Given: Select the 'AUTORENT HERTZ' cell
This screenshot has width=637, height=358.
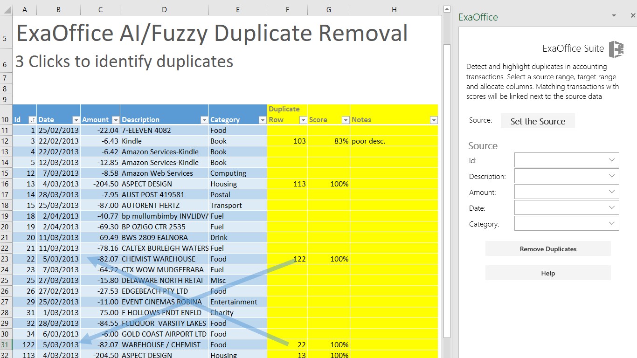Looking at the screenshot, I should [164, 205].
